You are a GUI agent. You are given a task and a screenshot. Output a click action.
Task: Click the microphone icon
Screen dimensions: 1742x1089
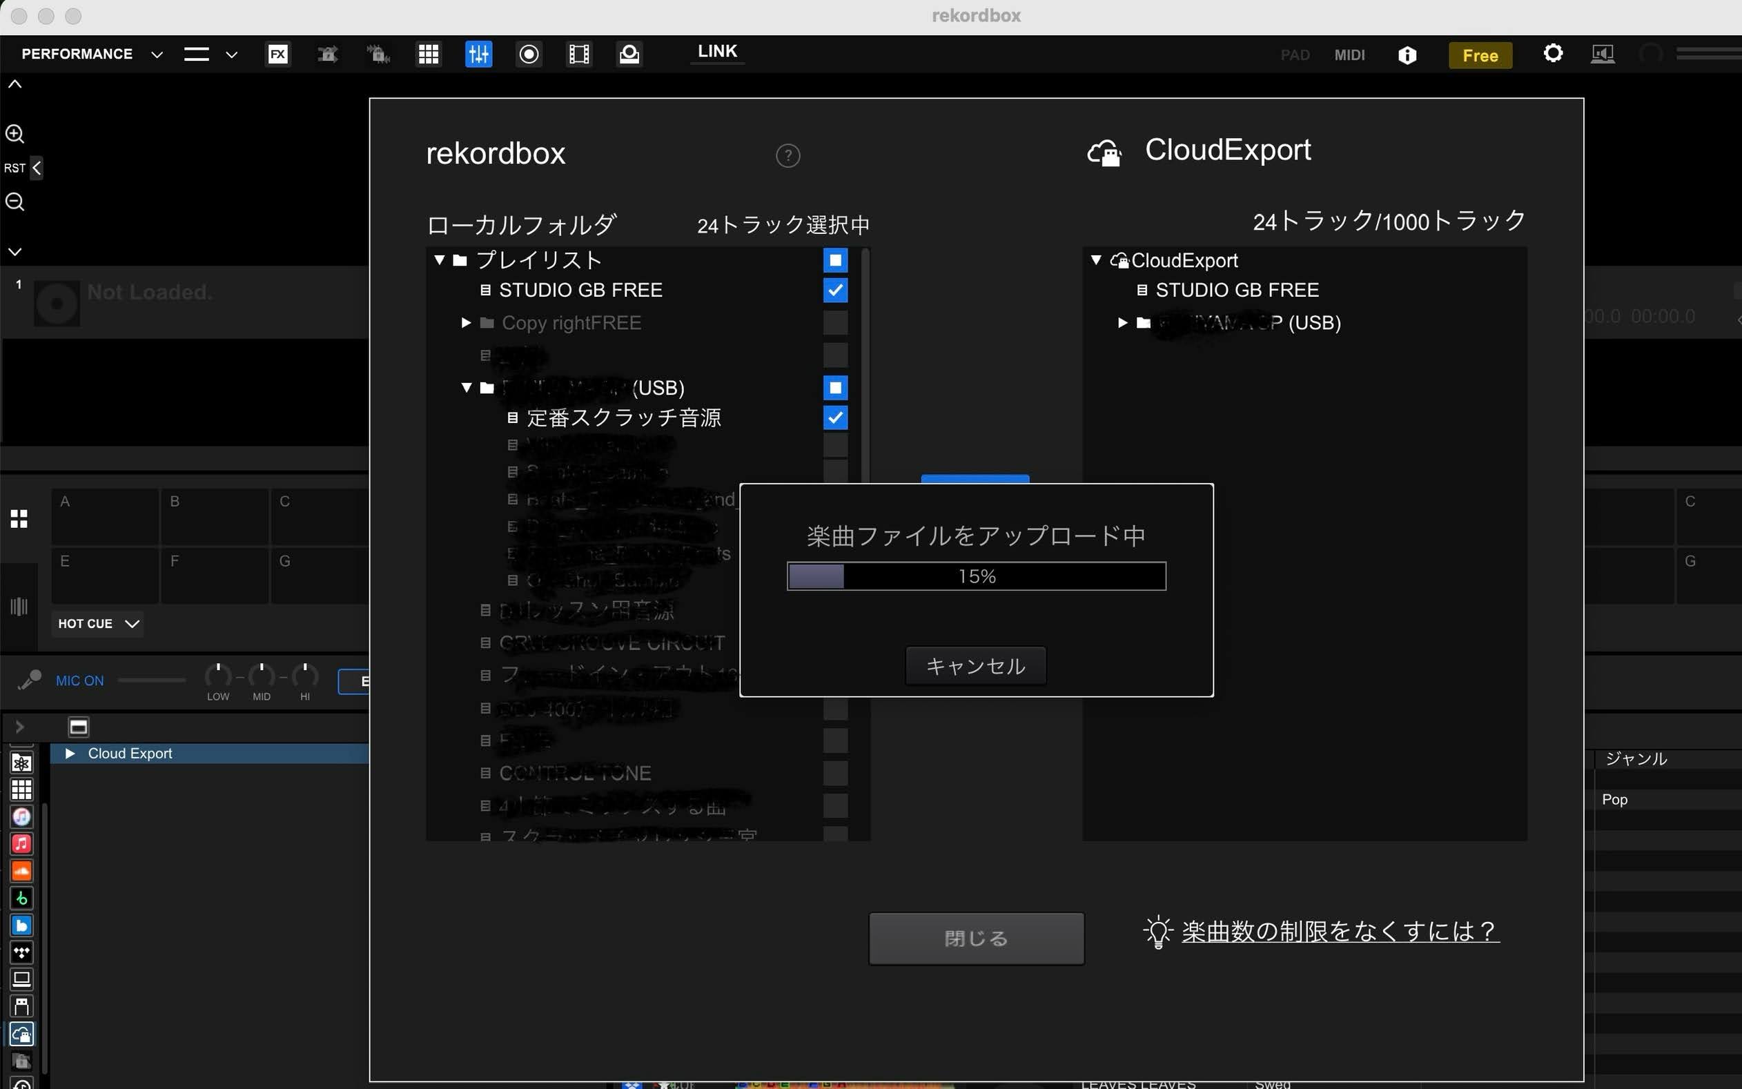click(29, 680)
